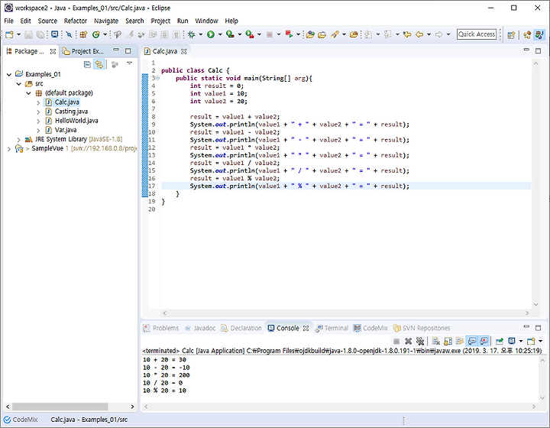Toggle Link with Editor in Package Explorer
The width and height of the screenshot is (550, 428).
(x=99, y=64)
